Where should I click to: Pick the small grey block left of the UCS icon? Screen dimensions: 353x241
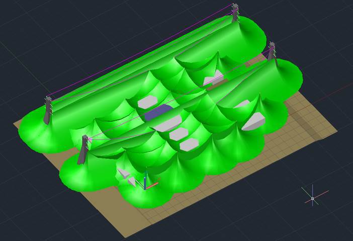point(124,174)
